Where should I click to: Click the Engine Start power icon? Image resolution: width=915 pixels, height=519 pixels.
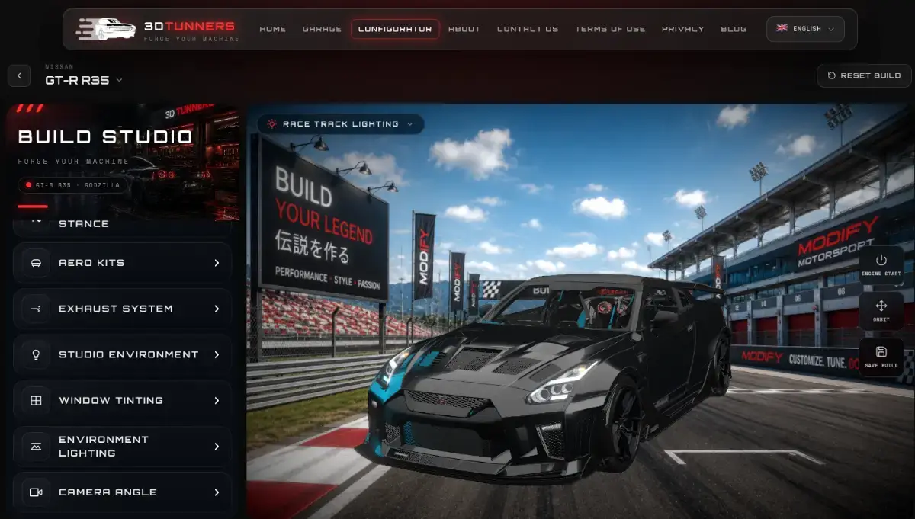coord(881,260)
